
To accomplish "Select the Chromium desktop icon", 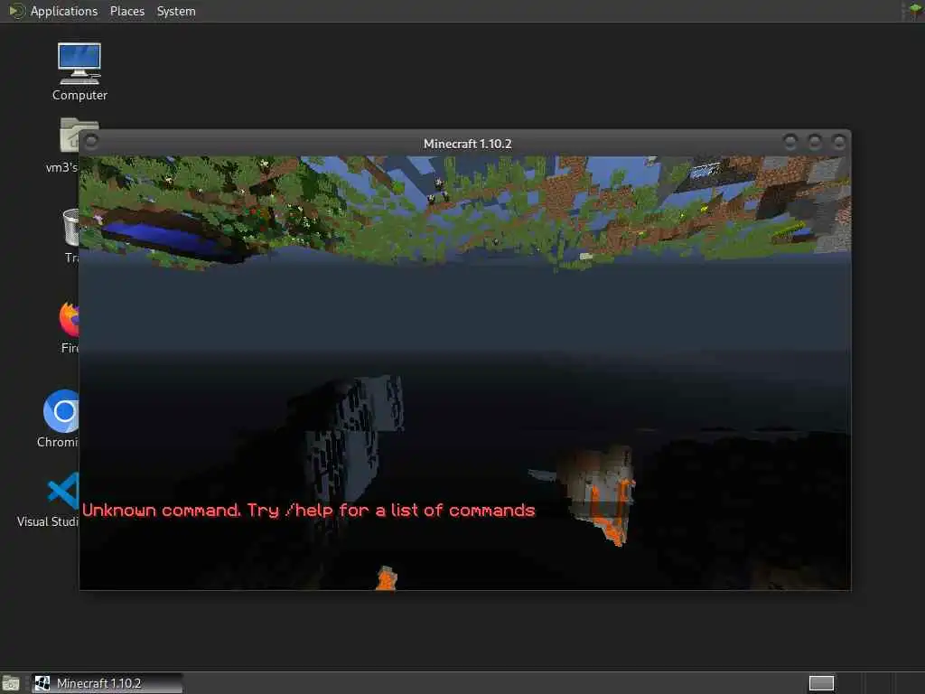I will [59, 417].
